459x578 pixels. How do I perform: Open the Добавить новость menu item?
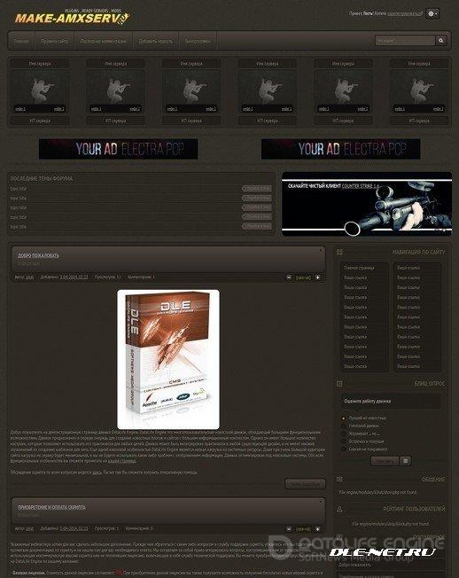coord(155,41)
